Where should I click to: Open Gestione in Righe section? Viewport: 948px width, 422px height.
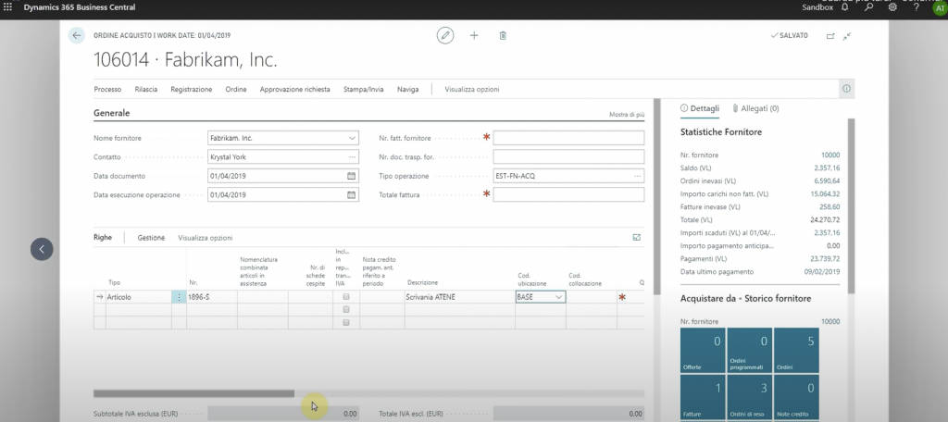[151, 238]
